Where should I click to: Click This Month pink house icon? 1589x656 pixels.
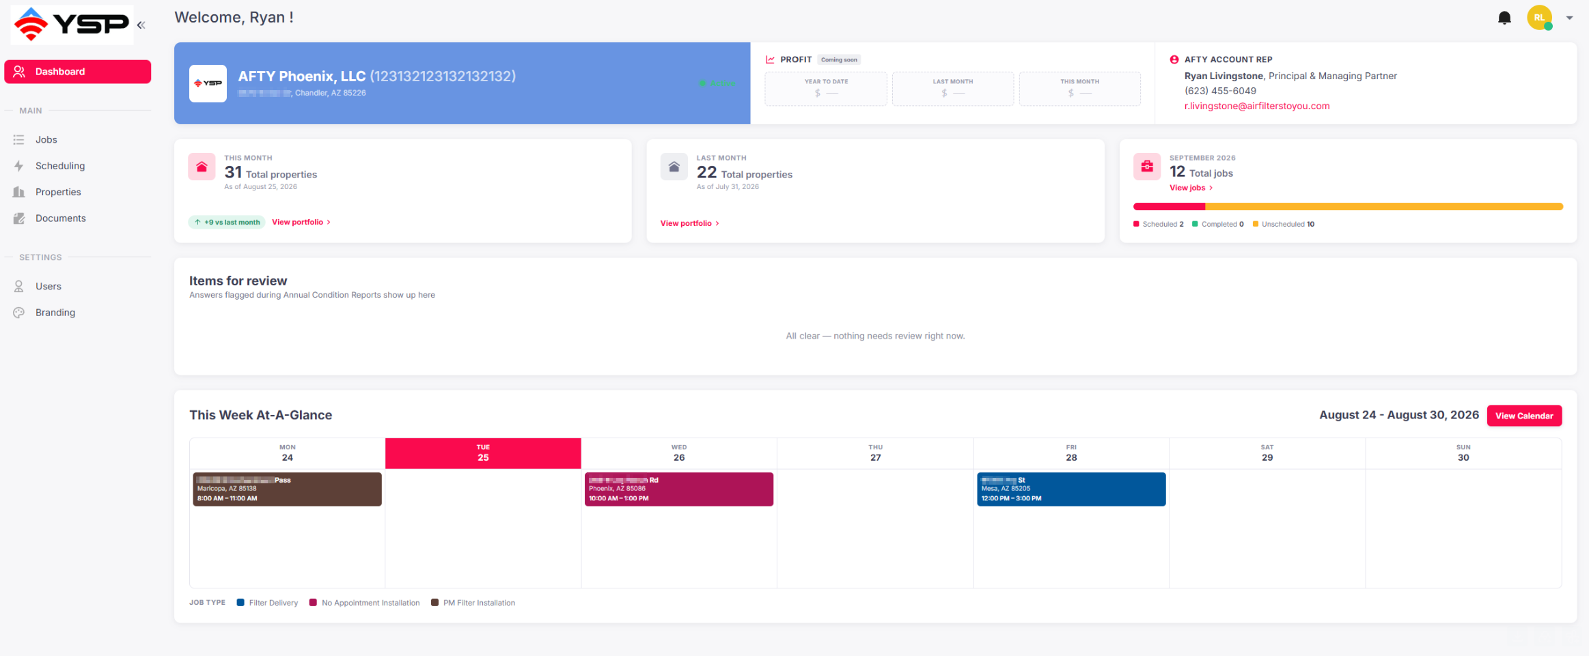202,167
